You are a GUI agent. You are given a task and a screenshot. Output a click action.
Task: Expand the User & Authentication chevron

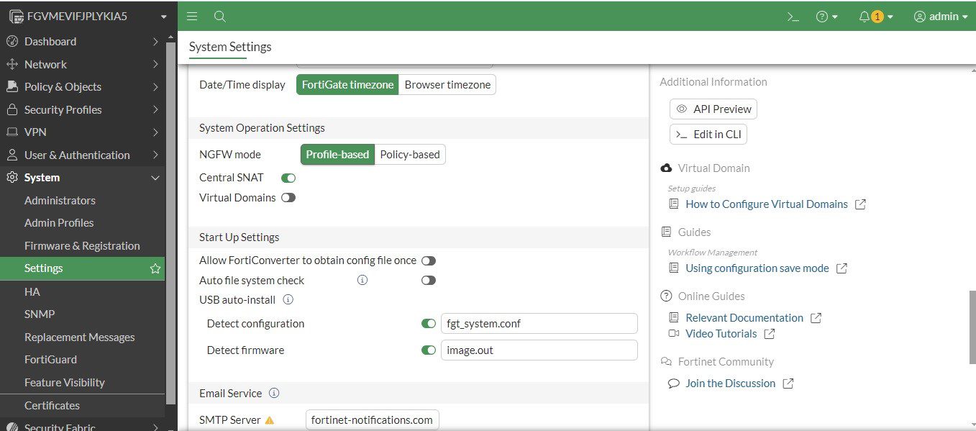(x=155, y=155)
